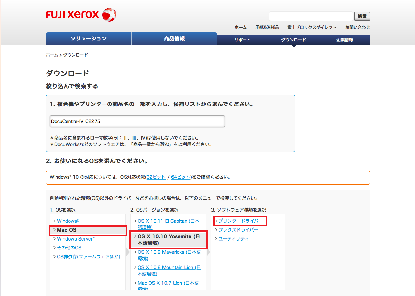
Task: Click the Fuji Xerox logo
Action: (x=81, y=15)
